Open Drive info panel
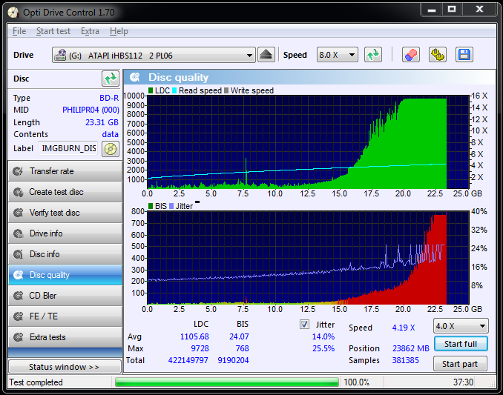The height and width of the screenshot is (395, 503). click(x=65, y=233)
